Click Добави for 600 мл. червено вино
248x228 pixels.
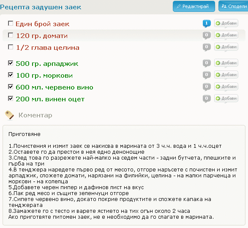click(x=226, y=87)
